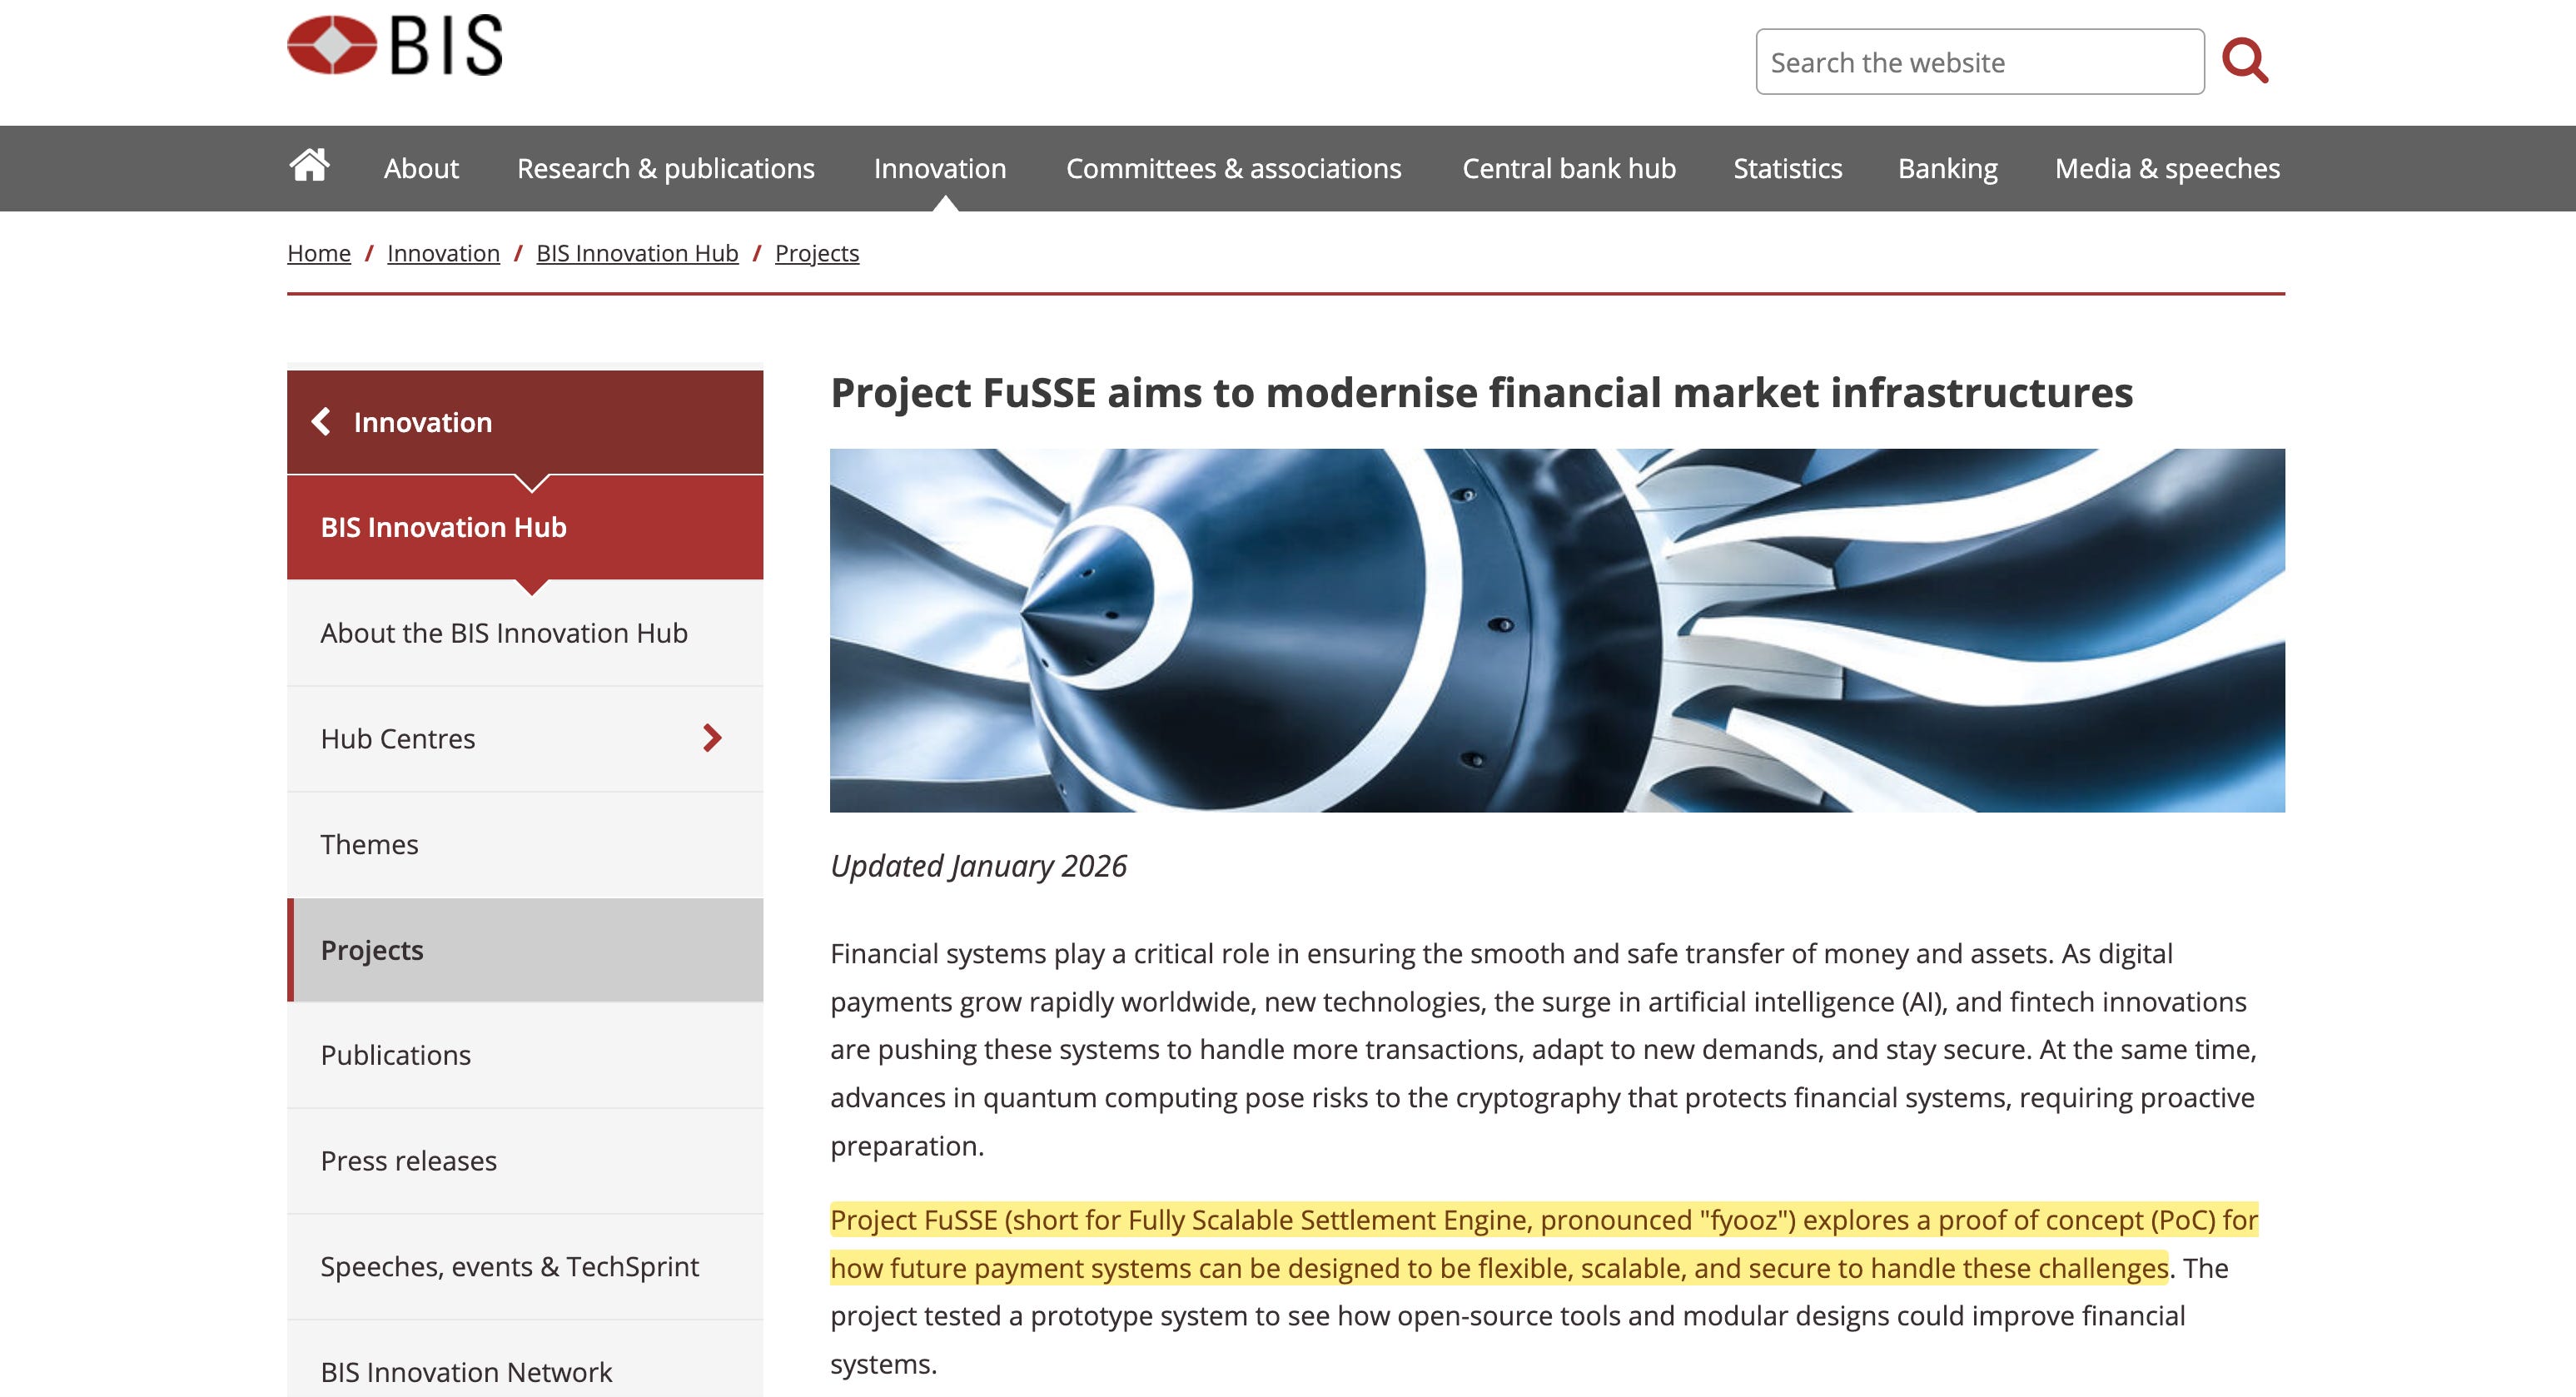
Task: Open Media & speeches menu
Action: point(2166,168)
